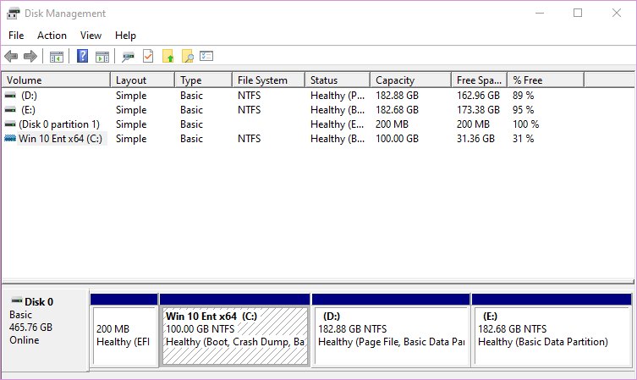Click the settings checklist toolbar icon
Viewport: 637px width, 380px height.
pos(206,56)
